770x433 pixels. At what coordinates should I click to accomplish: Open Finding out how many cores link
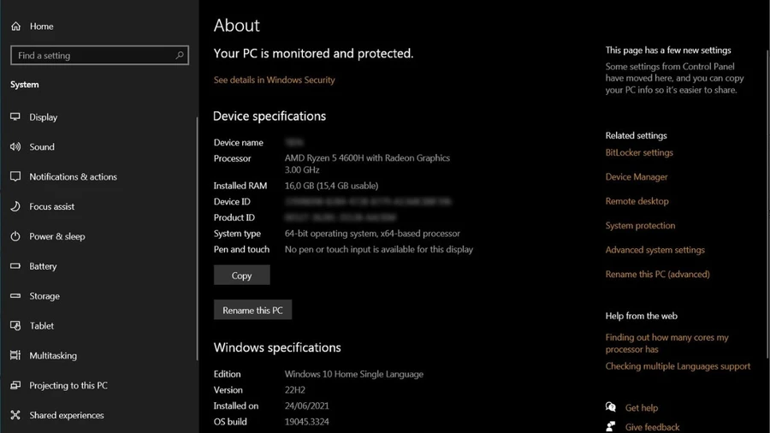[666, 343]
